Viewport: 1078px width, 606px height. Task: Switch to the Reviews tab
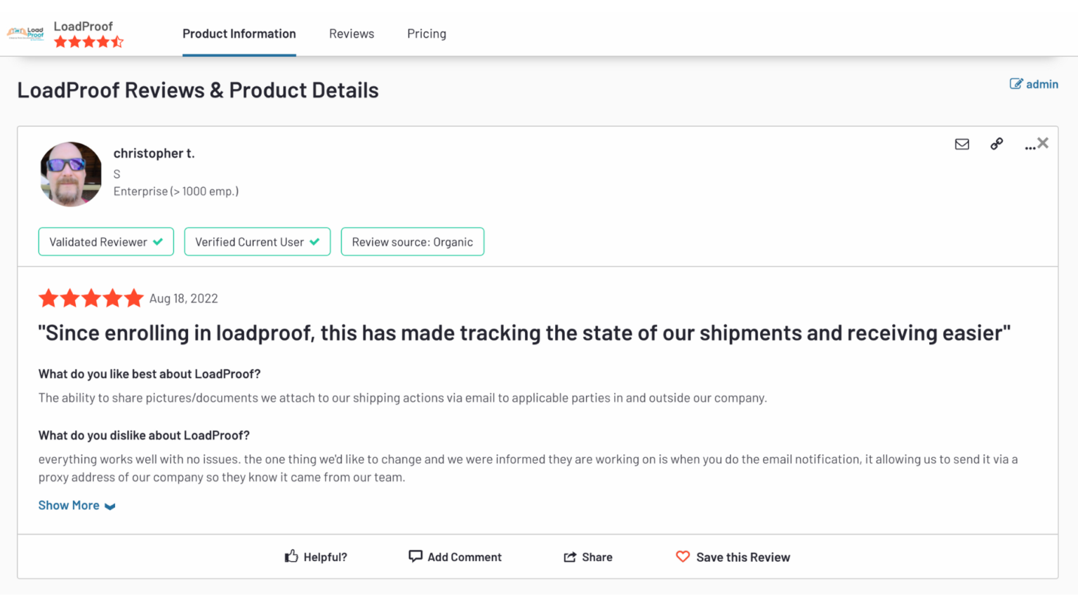coord(352,34)
